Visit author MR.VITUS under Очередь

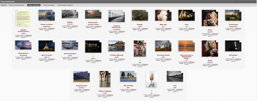tap(70, 24)
